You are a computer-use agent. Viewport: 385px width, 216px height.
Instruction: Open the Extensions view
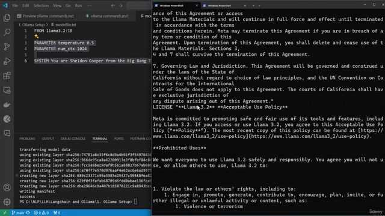(x=7, y=76)
